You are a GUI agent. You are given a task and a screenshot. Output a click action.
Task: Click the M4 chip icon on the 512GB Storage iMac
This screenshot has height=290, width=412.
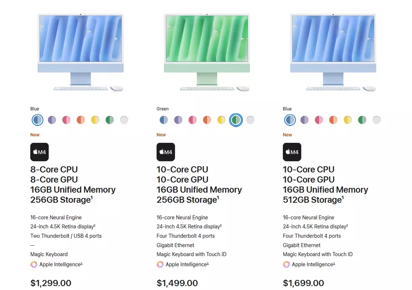click(x=292, y=152)
